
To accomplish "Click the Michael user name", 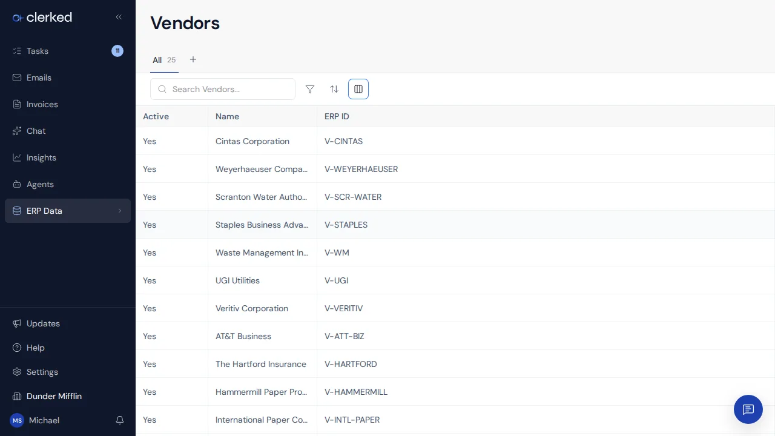I will click(x=44, y=420).
